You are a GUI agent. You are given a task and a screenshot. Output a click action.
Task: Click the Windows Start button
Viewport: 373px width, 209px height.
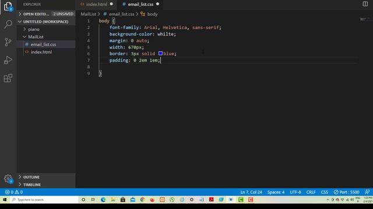tap(5, 200)
